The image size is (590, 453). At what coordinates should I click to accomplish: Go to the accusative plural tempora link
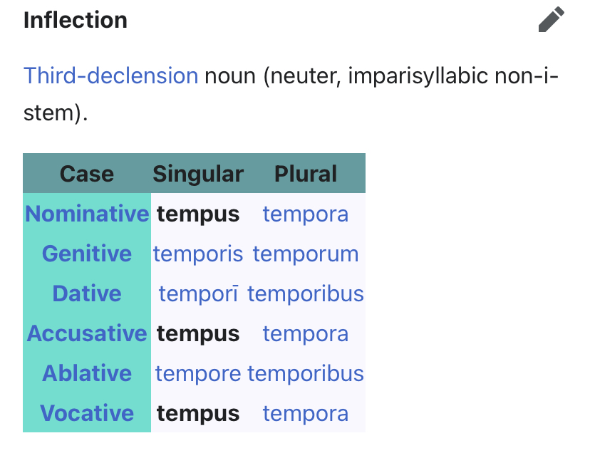click(x=306, y=334)
